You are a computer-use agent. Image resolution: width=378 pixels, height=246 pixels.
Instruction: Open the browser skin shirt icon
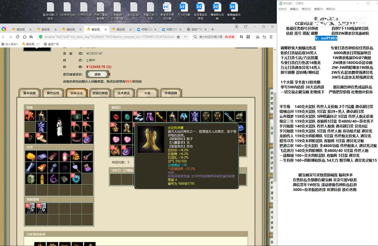point(246,27)
